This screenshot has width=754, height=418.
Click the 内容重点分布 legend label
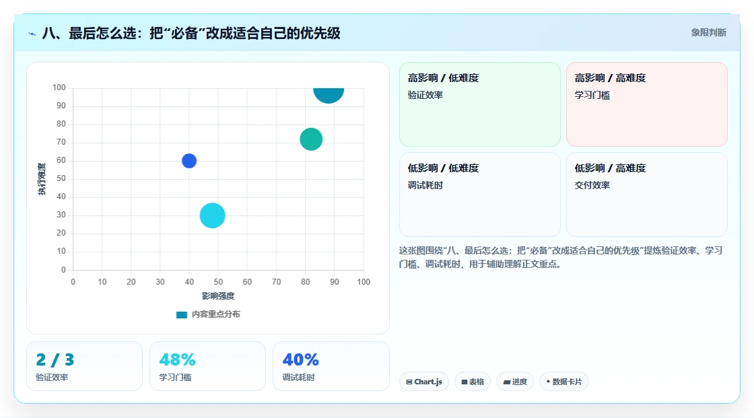(216, 314)
